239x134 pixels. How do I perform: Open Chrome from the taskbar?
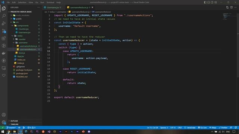point(9,132)
